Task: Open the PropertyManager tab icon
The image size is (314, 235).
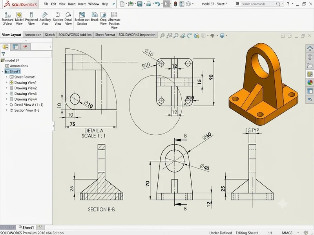Action: click(x=15, y=47)
